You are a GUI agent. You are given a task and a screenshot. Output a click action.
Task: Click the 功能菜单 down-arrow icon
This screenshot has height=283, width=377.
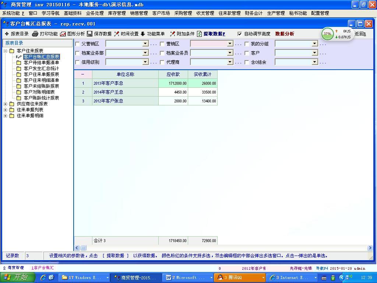pos(143,34)
